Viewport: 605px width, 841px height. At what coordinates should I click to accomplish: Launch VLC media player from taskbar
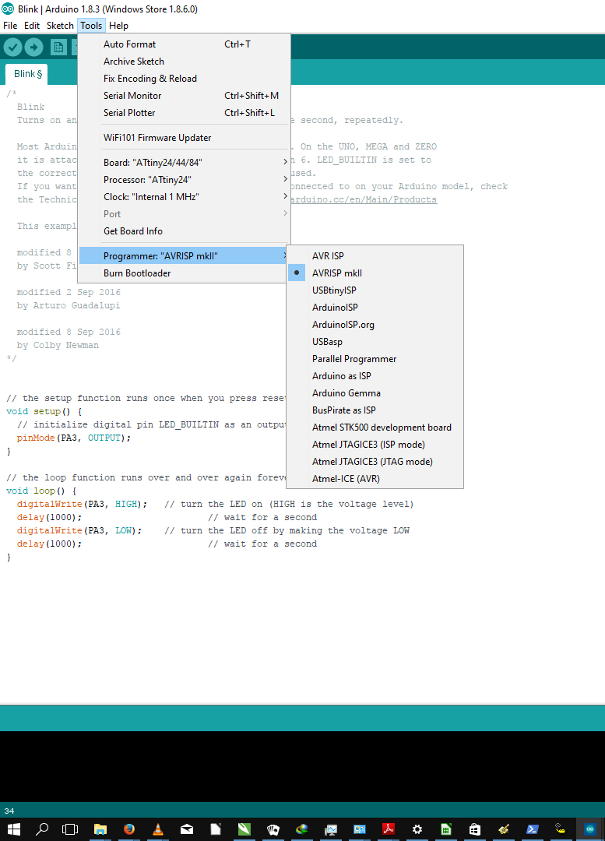158,829
